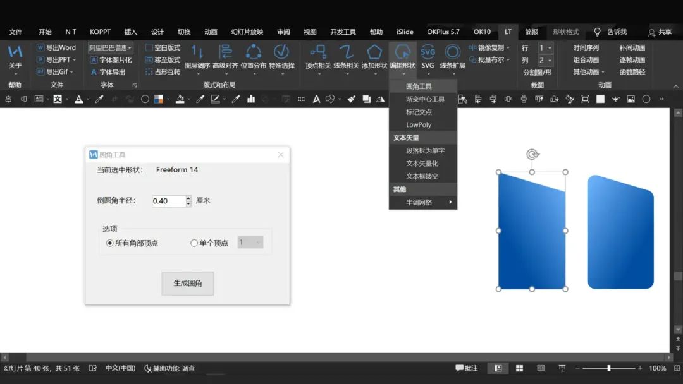
Task: Click the font color A icon
Action: (78, 99)
